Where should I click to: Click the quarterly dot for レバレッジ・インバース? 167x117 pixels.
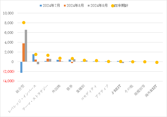point(36,54)
